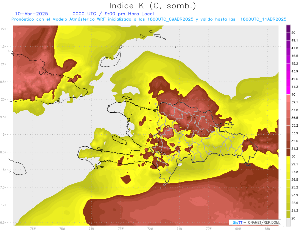Click the legend value '50'

[293, 33]
